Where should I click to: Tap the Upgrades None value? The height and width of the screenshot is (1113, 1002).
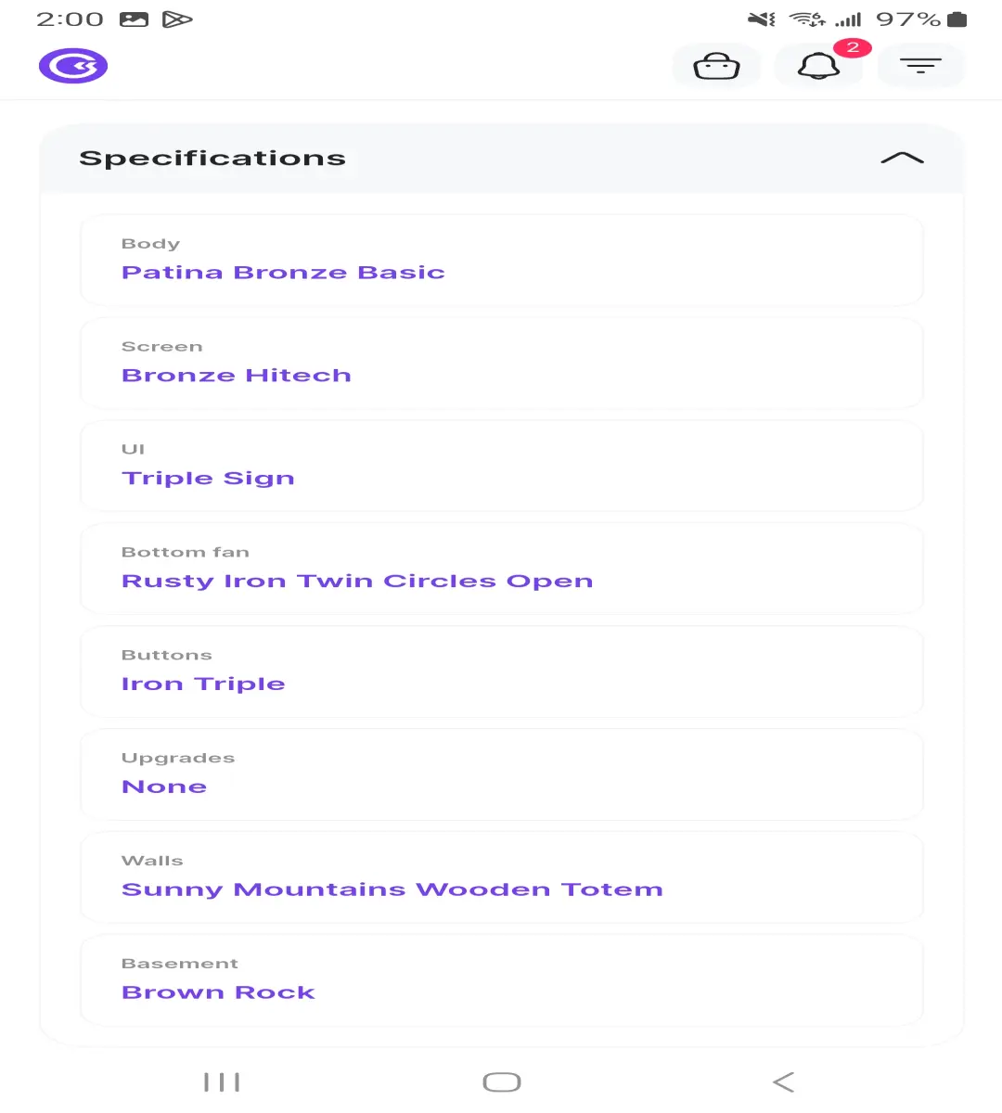164,787
